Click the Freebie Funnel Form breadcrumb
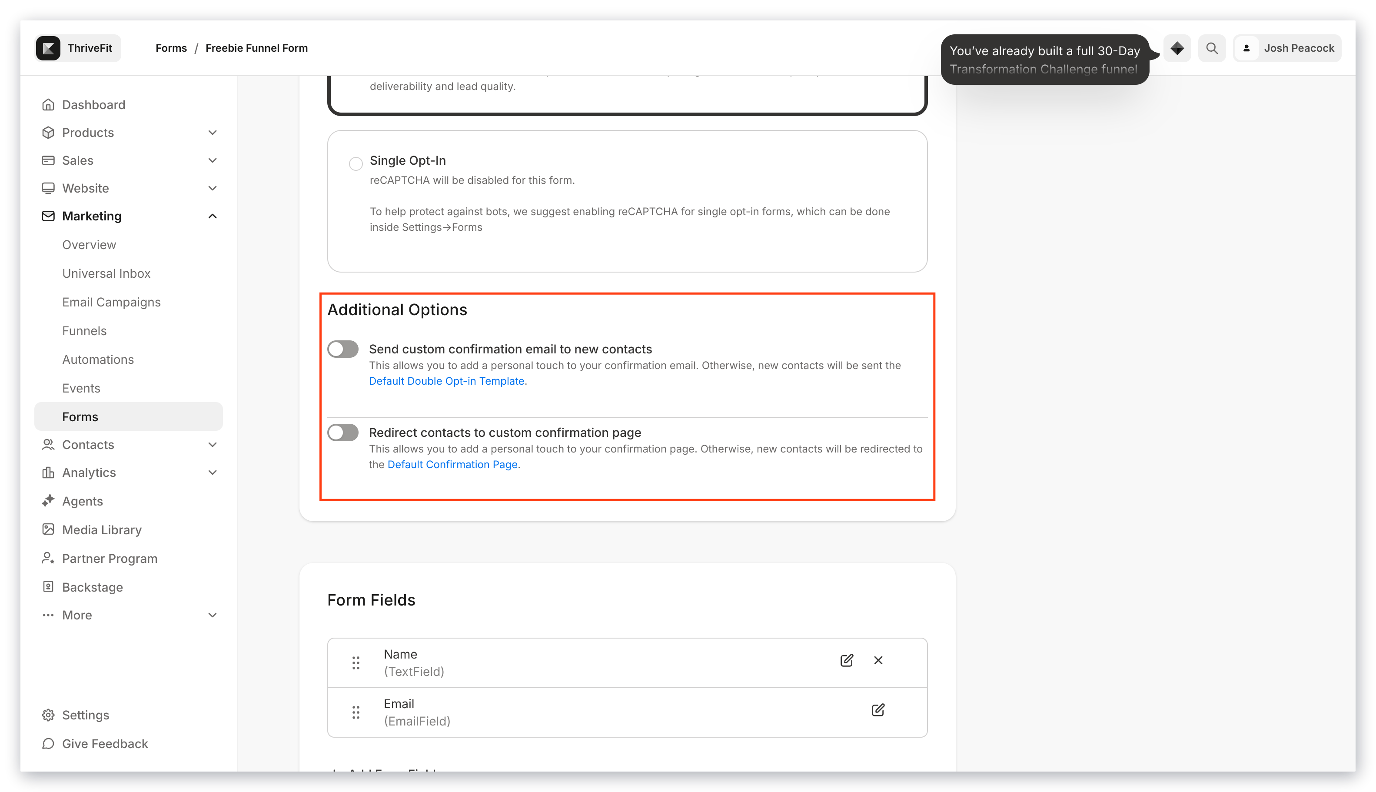1376x792 pixels. coord(257,48)
